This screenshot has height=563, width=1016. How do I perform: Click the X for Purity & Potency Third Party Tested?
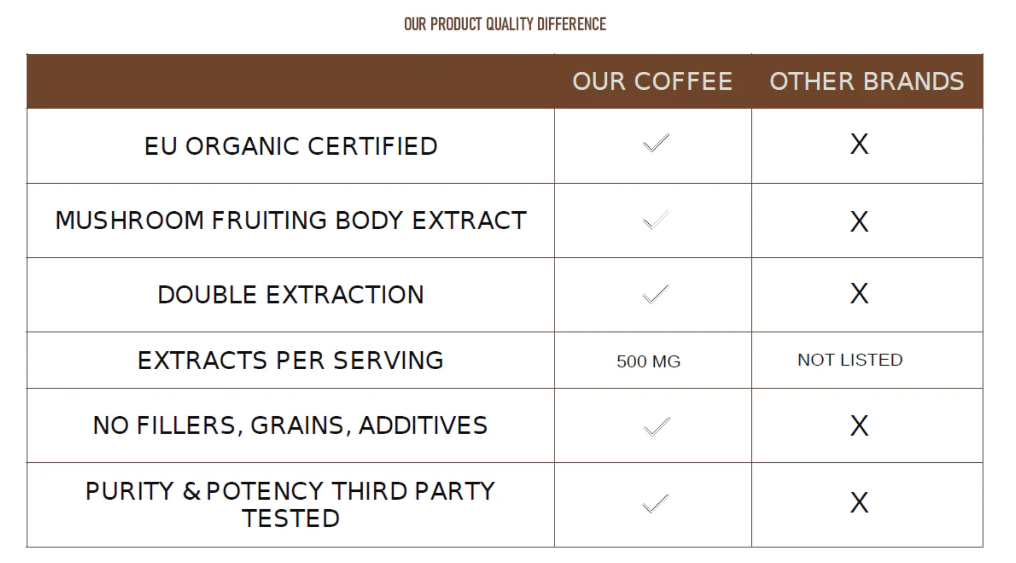point(859,502)
